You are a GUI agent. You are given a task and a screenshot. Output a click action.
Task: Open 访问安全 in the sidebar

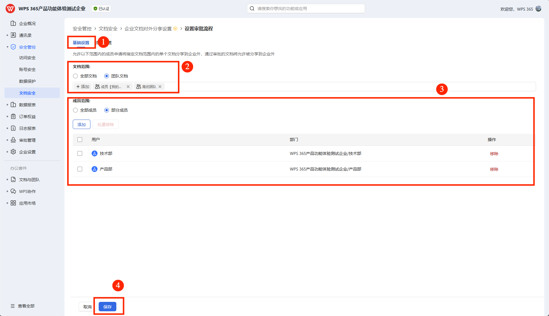pyautogui.click(x=27, y=58)
